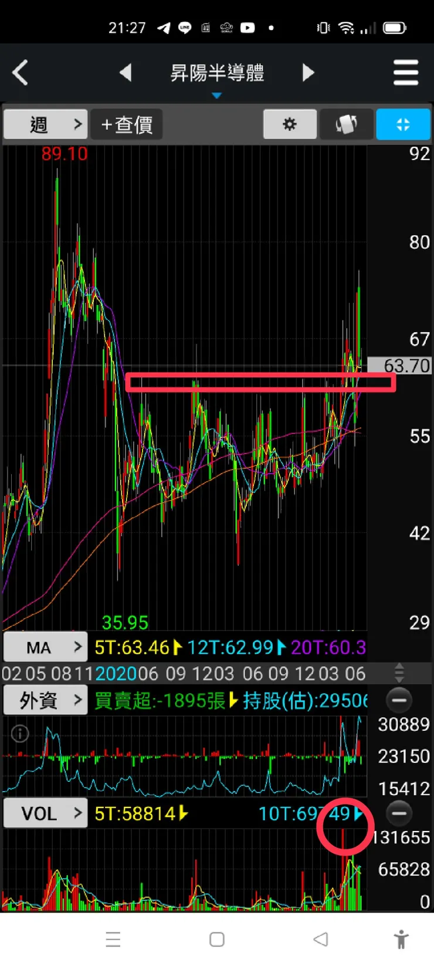Viewport: 434px width, 966px height.
Task: Select the 持股(估) value text
Action: [x=305, y=700]
